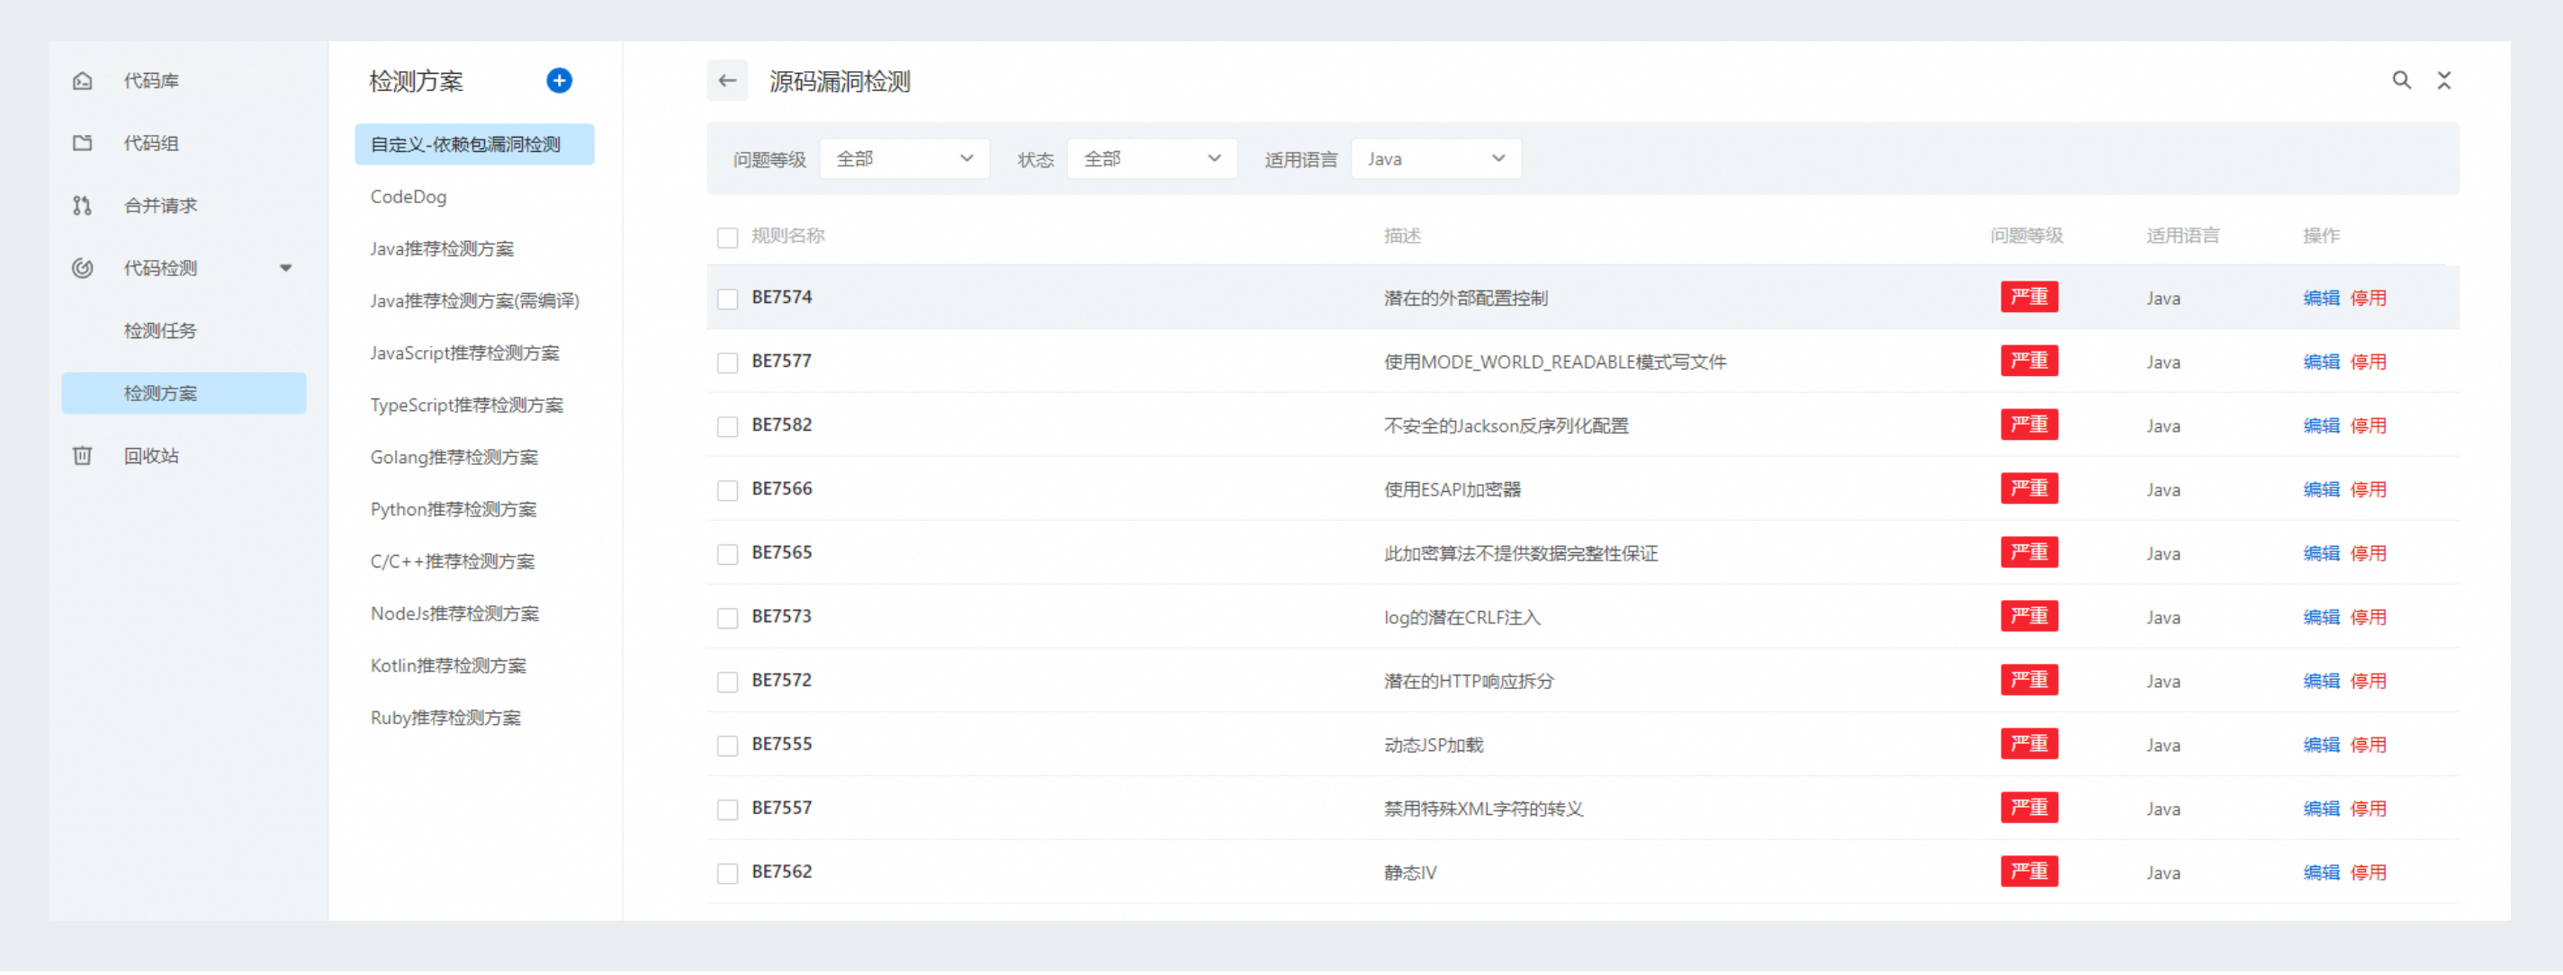Select the 检测任务 menu item
Image resolution: width=2563 pixels, height=975 pixels.
(x=159, y=330)
